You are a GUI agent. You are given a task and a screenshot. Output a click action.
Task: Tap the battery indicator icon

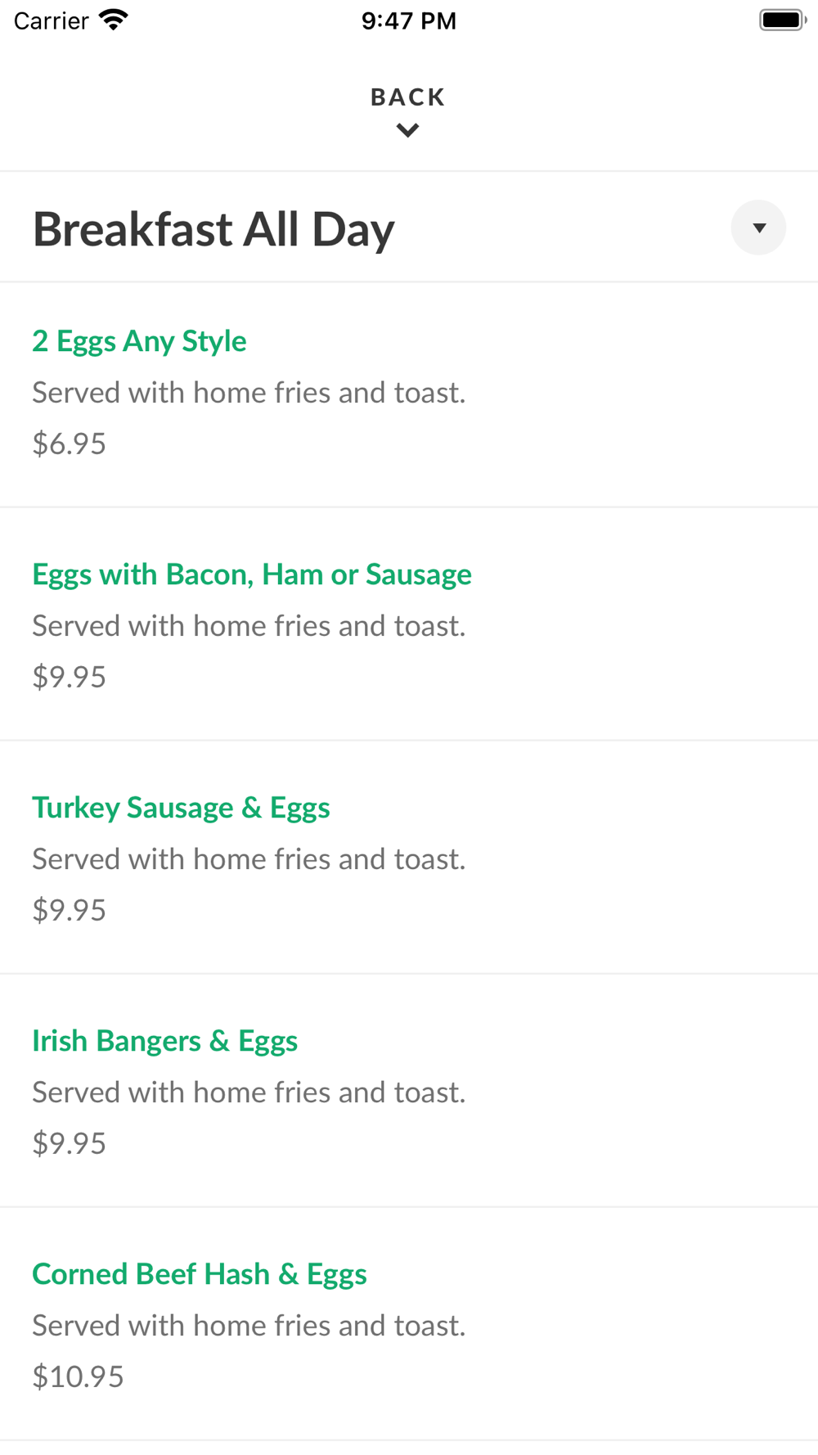pyautogui.click(x=782, y=20)
